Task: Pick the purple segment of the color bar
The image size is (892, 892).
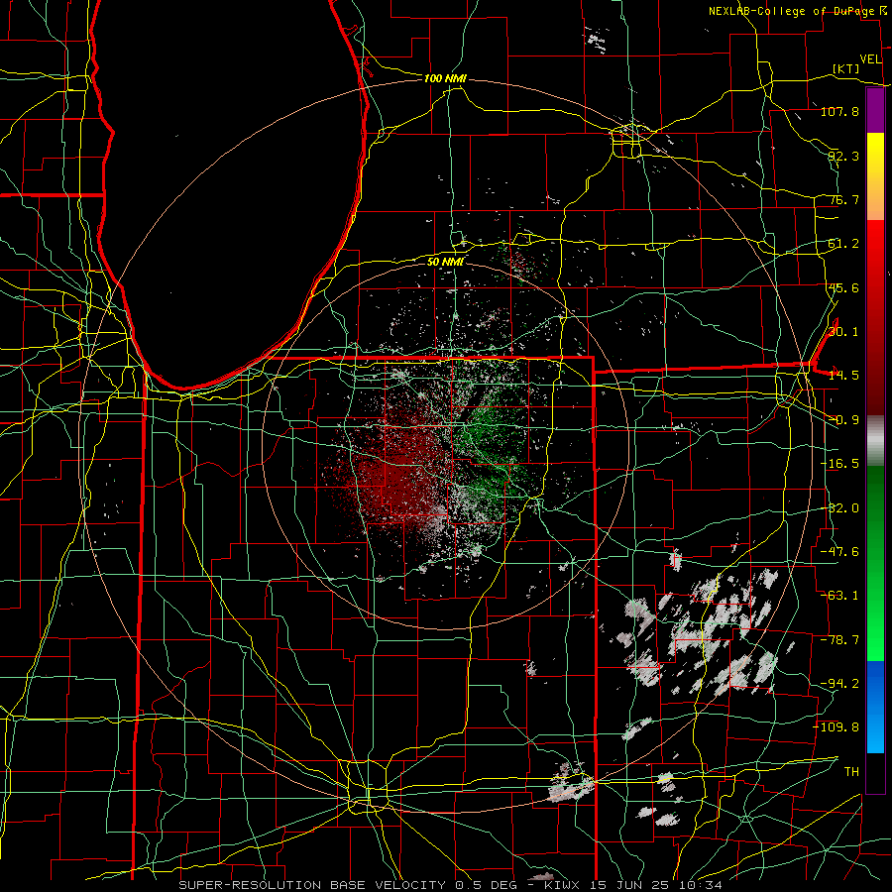Action: click(875, 111)
